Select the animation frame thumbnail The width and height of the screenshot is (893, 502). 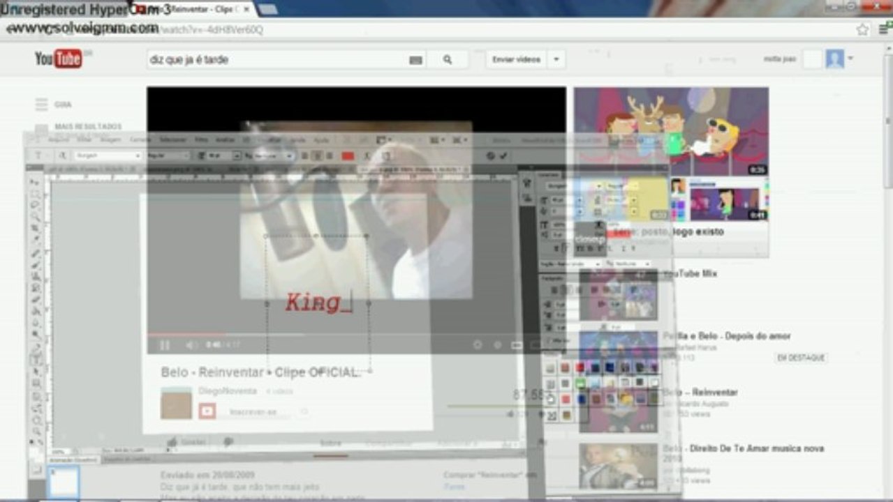[64, 480]
